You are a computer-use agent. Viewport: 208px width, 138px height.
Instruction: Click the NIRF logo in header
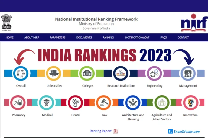point(194,23)
